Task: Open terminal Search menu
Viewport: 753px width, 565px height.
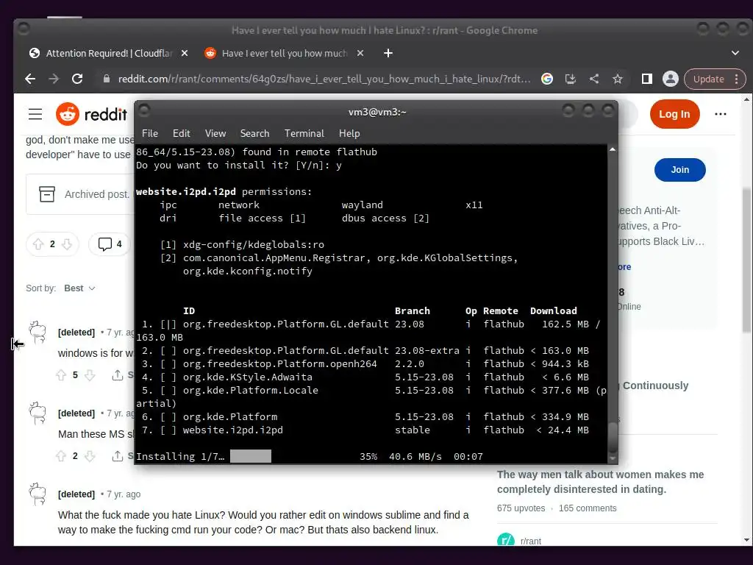Action: (x=254, y=133)
